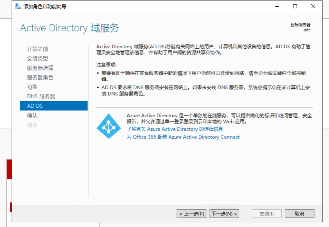The width and height of the screenshot is (329, 227).
Task: Open the 服务器角色 step
Action: tap(40, 77)
